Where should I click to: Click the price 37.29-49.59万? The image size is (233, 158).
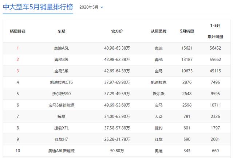(117, 94)
